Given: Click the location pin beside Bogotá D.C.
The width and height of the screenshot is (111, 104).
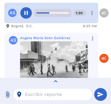Looking at the screenshot, I should [8, 26].
